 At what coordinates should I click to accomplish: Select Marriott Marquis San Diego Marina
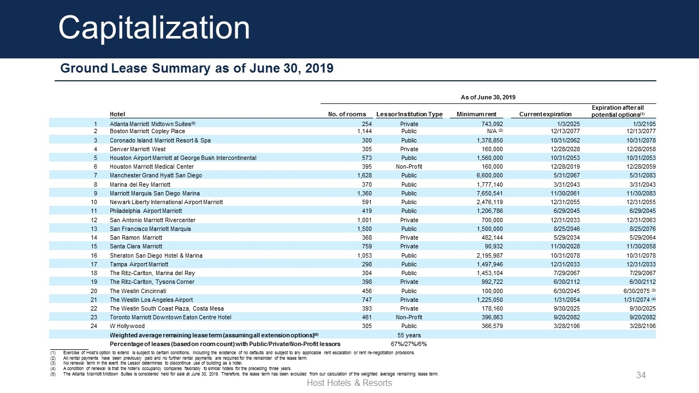coord(155,193)
